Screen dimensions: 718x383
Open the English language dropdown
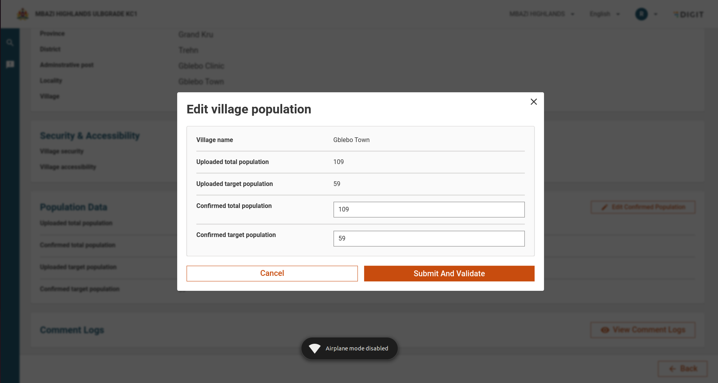(x=604, y=14)
